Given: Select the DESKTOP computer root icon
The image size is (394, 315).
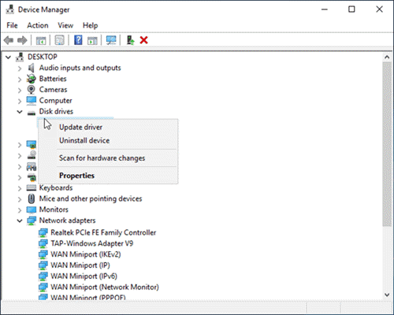Looking at the screenshot, I should [20, 57].
